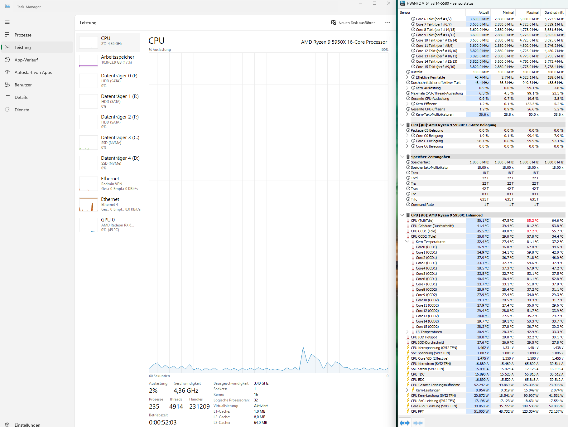Click Neuen Task ausführen

point(353,23)
